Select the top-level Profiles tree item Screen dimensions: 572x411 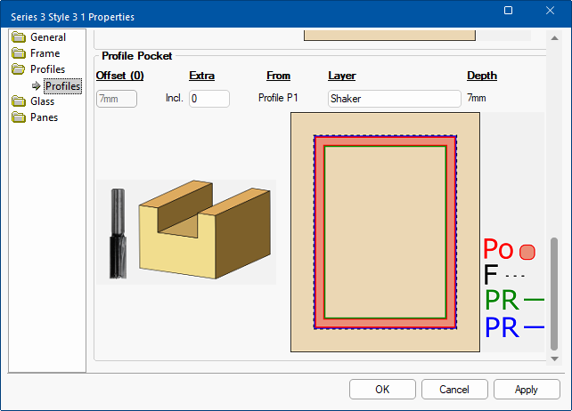point(47,69)
